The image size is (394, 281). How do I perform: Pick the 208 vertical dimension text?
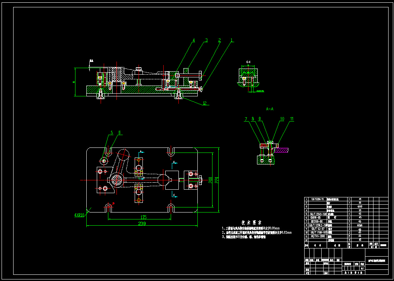211,180
